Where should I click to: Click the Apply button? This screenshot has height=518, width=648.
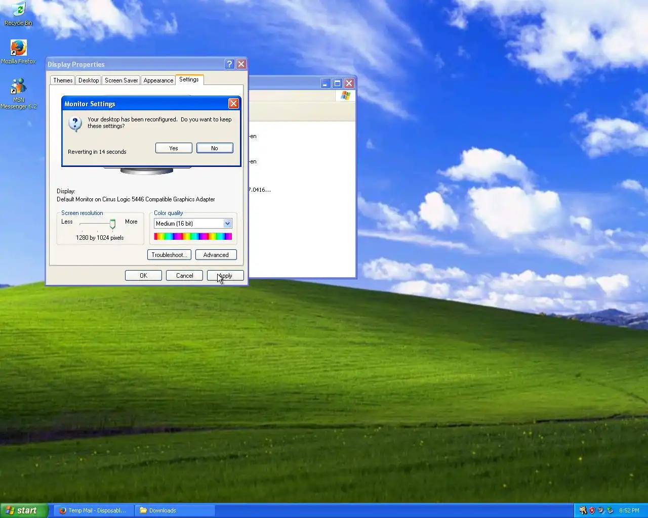click(x=225, y=275)
